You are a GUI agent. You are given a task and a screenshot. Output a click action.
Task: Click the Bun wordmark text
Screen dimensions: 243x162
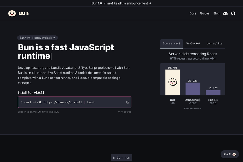[23, 13]
